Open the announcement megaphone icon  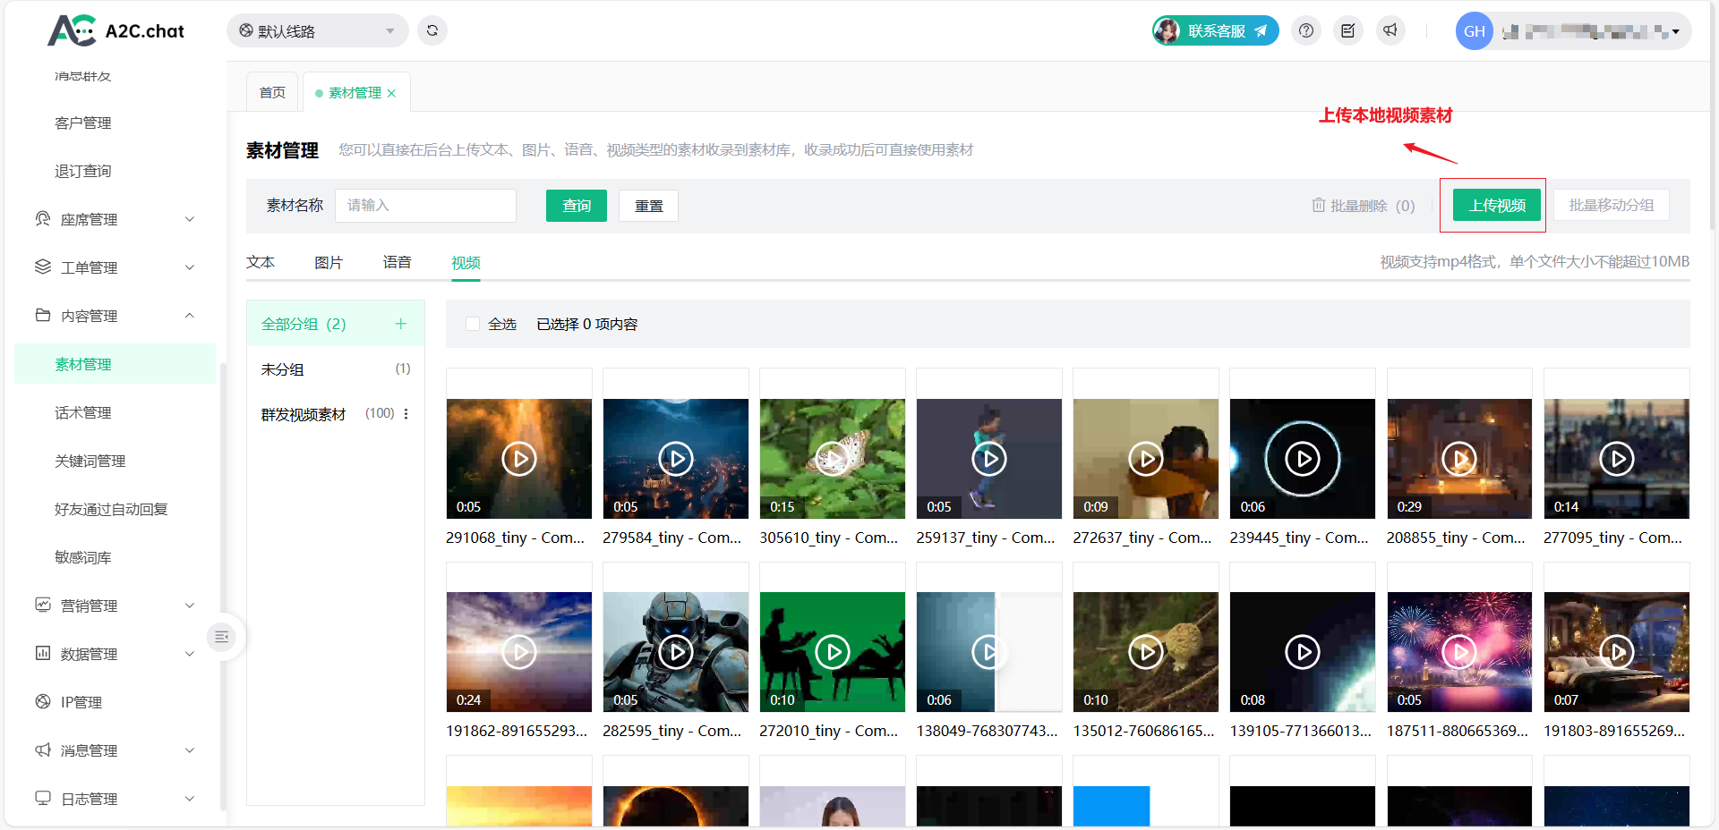click(1390, 31)
